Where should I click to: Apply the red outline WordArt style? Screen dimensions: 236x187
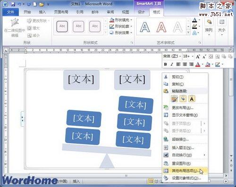161,27
